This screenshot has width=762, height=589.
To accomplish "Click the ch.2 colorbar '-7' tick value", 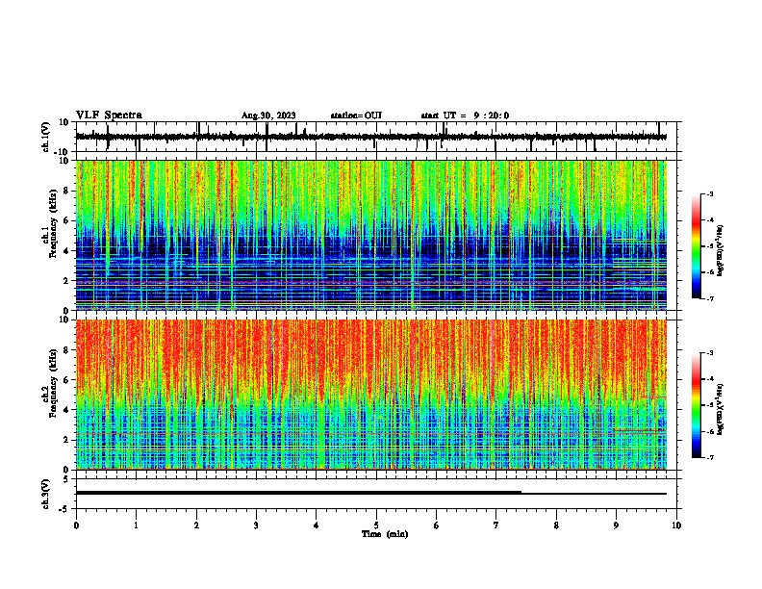I will 709,458.
